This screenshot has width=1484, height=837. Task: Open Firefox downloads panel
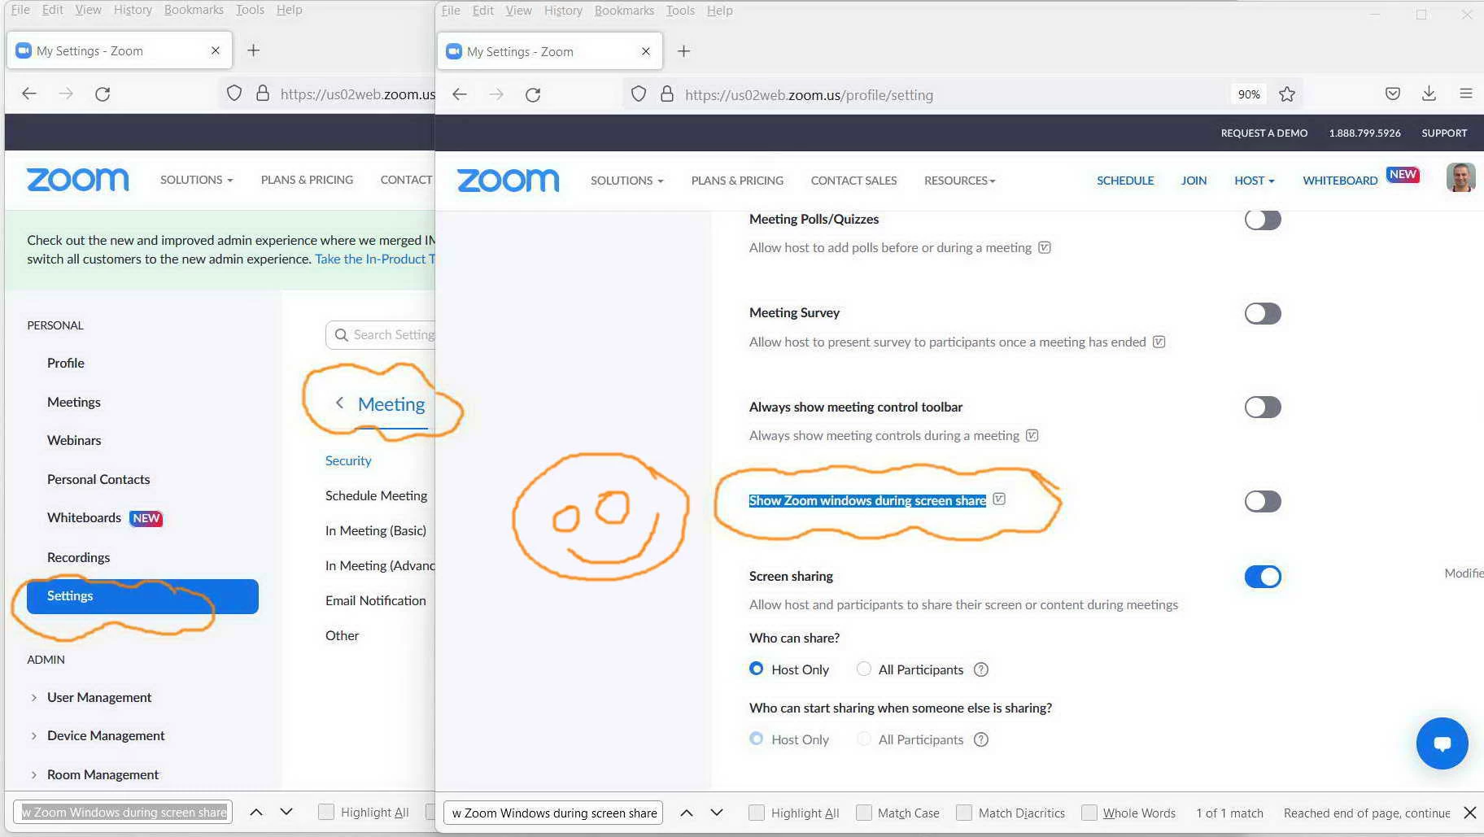click(1429, 94)
